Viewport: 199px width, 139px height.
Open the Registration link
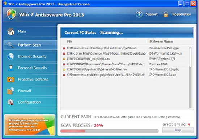pyautogui.click(x=182, y=14)
